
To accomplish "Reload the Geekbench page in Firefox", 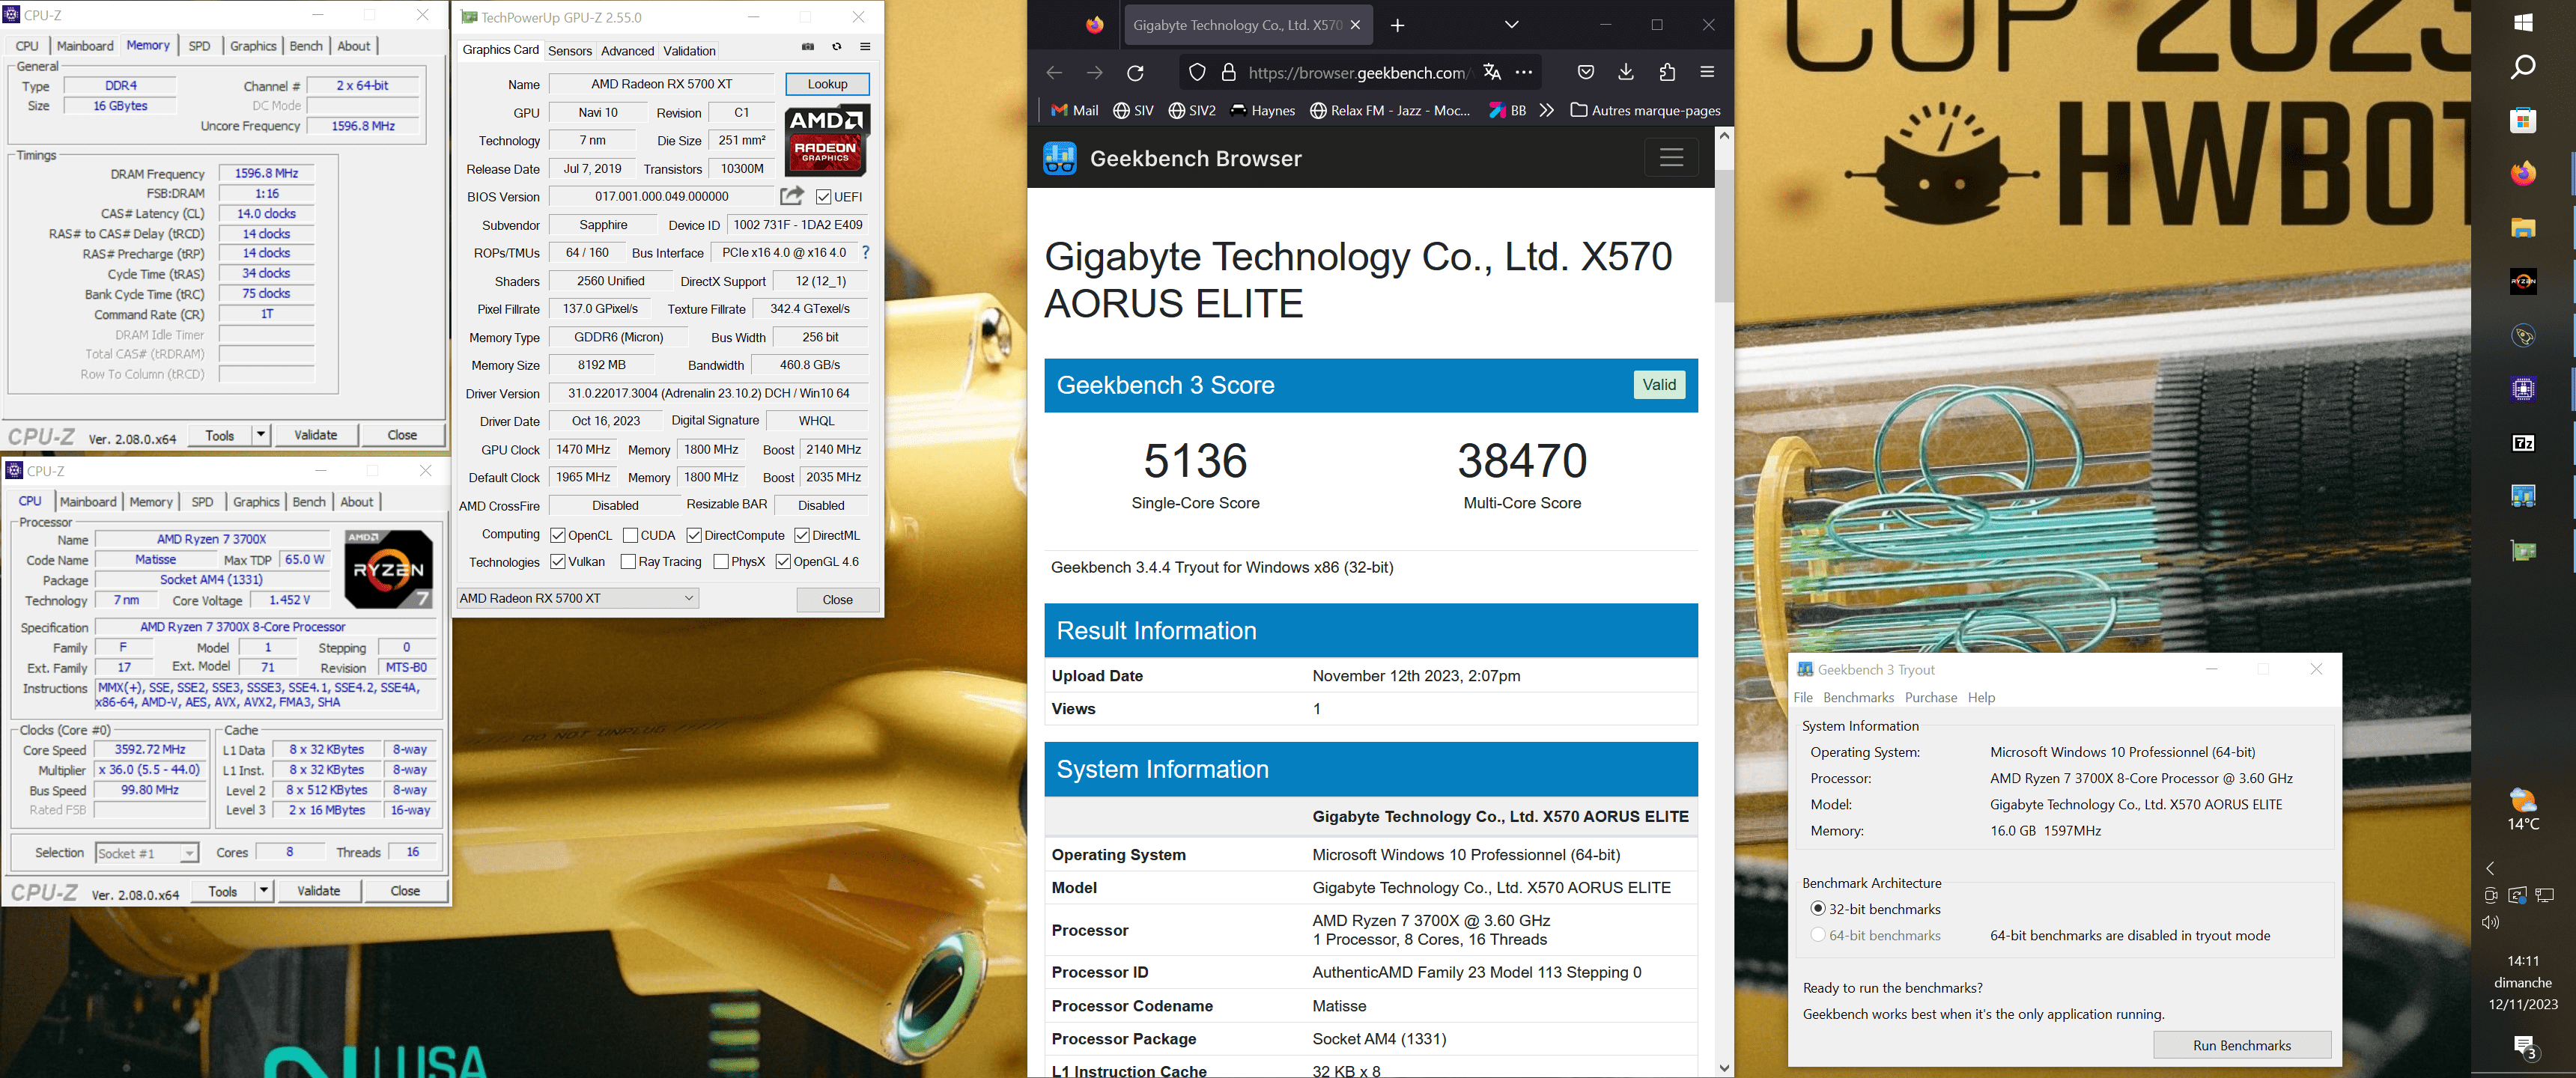I will pyautogui.click(x=1135, y=72).
